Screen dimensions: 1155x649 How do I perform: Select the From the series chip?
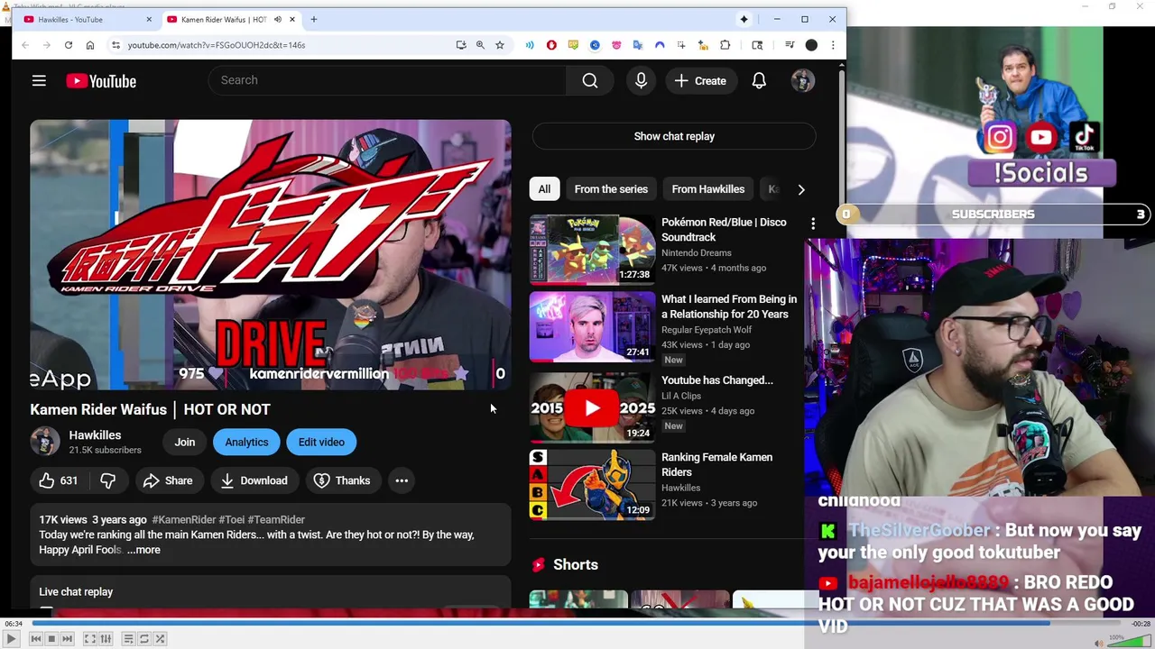(611, 189)
